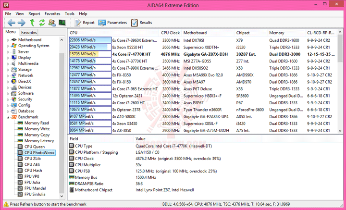
Task: Click the 15705 MPixel/s highlighted result bar
Action: click(x=90, y=54)
